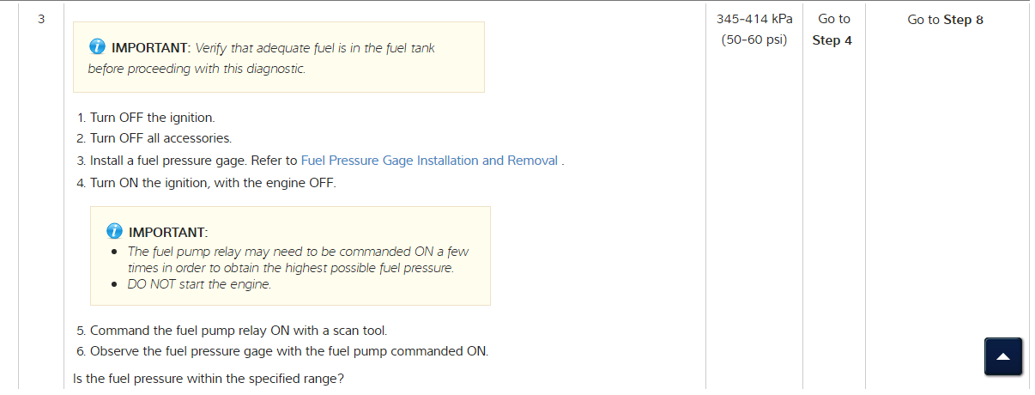Click the "DO NOT start the engine" bullet
The width and height of the screenshot is (1035, 395).
199,284
